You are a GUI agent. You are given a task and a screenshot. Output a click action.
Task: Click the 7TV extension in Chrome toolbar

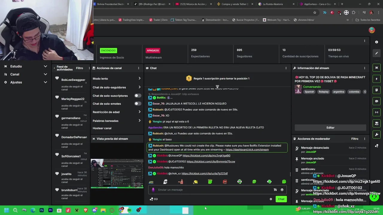point(325,13)
